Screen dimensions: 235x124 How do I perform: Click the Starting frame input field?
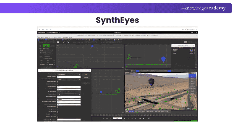coord(69,77)
